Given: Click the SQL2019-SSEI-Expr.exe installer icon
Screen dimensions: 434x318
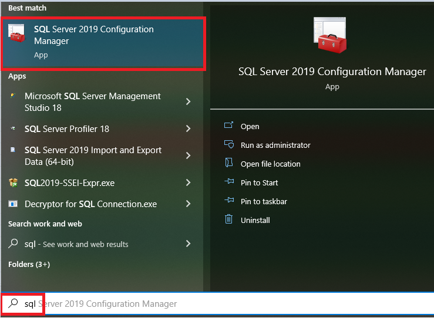Looking at the screenshot, I should [x=13, y=183].
